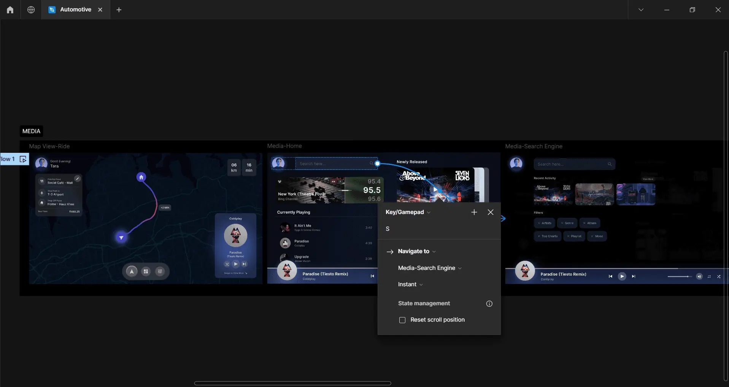Click the Home icon in the title bar
The height and width of the screenshot is (387, 729).
coord(10,10)
